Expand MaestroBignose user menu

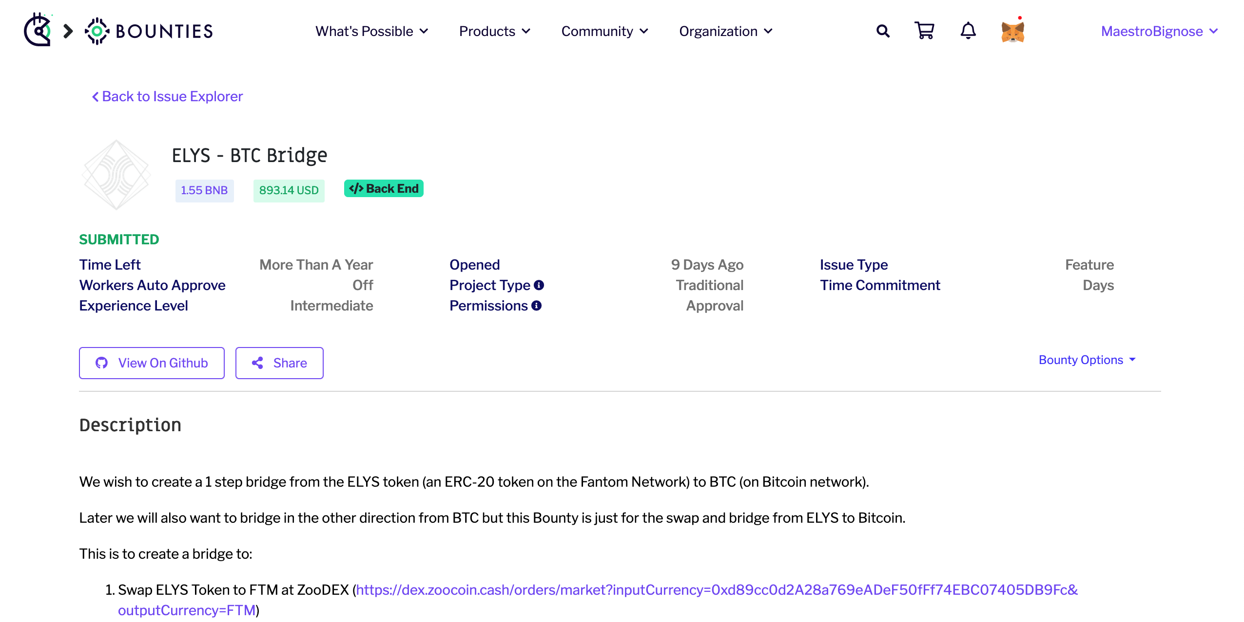pyautogui.click(x=1159, y=31)
